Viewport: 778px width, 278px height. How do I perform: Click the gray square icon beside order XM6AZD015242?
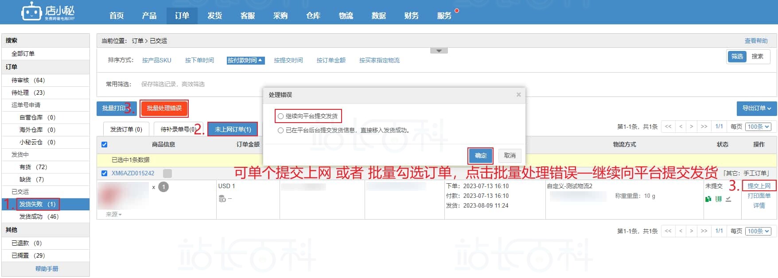[x=167, y=174]
